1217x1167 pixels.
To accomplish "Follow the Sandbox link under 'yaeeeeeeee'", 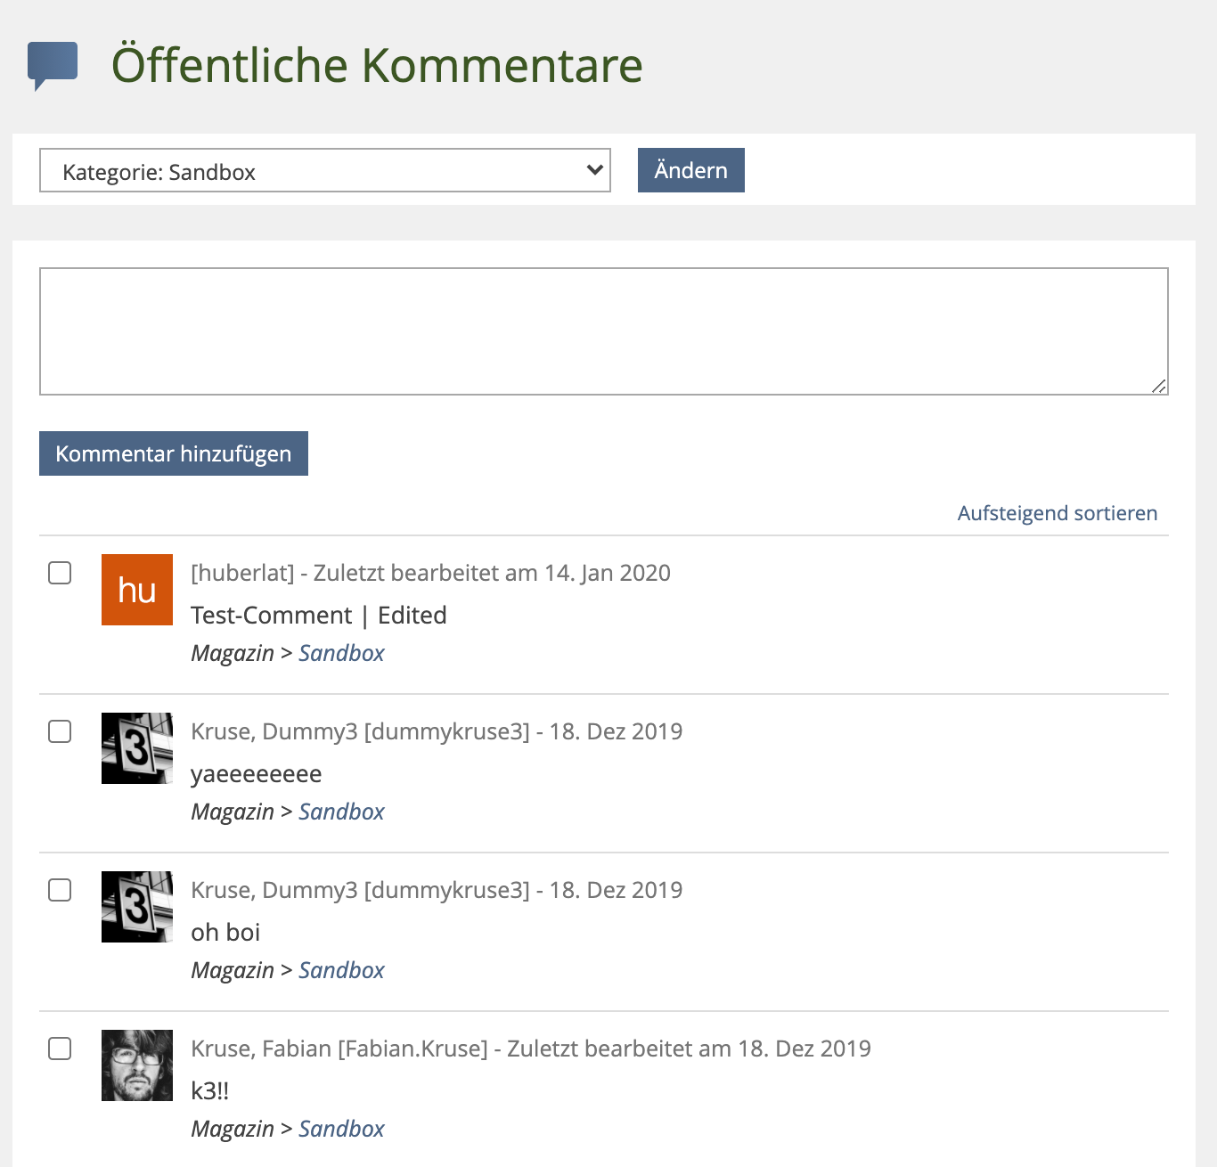I will [x=341, y=812].
